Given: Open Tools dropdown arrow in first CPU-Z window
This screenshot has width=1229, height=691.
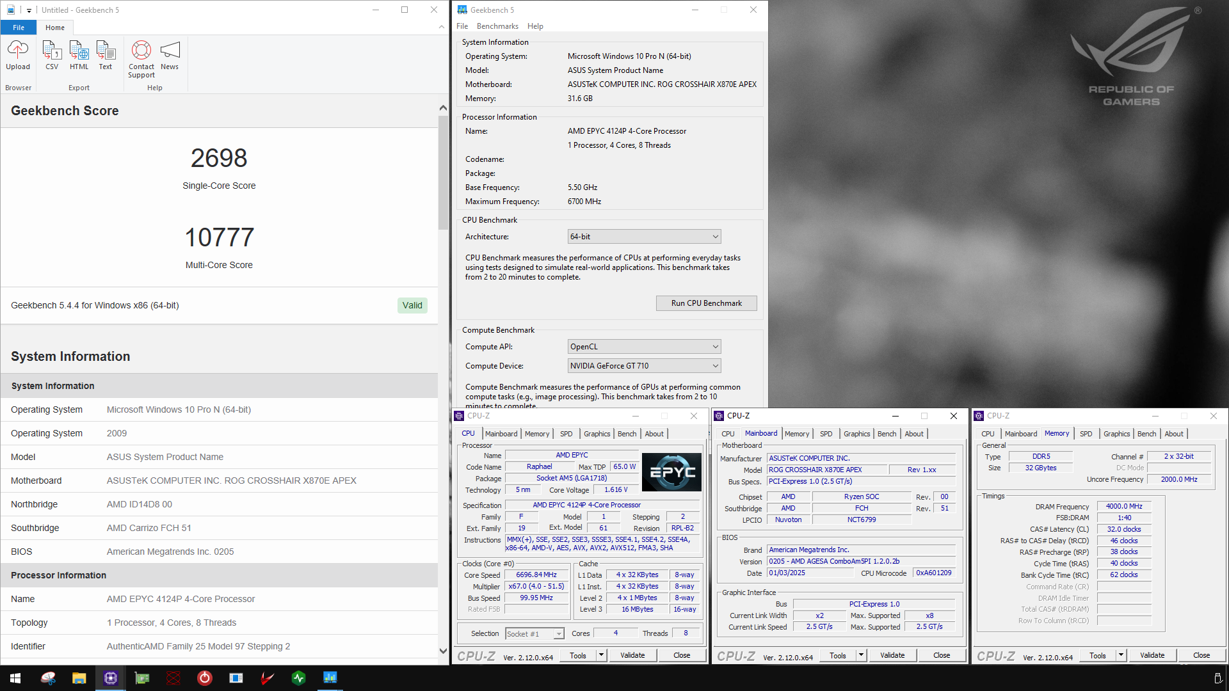Looking at the screenshot, I should [x=601, y=655].
